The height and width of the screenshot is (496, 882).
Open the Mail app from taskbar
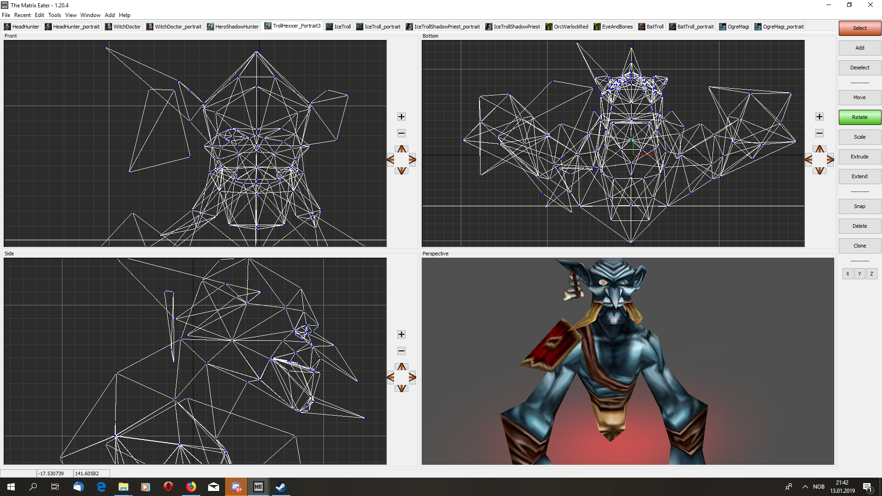tap(214, 487)
